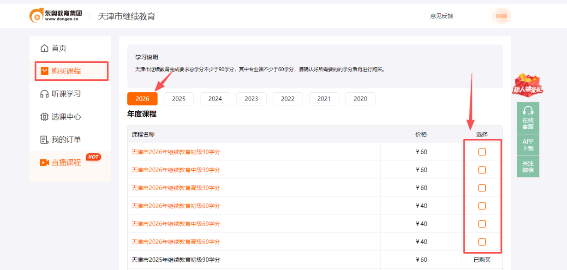The width and height of the screenshot is (567, 270).
Task: Open 听课学习 from the sidebar
Action: tap(59, 94)
